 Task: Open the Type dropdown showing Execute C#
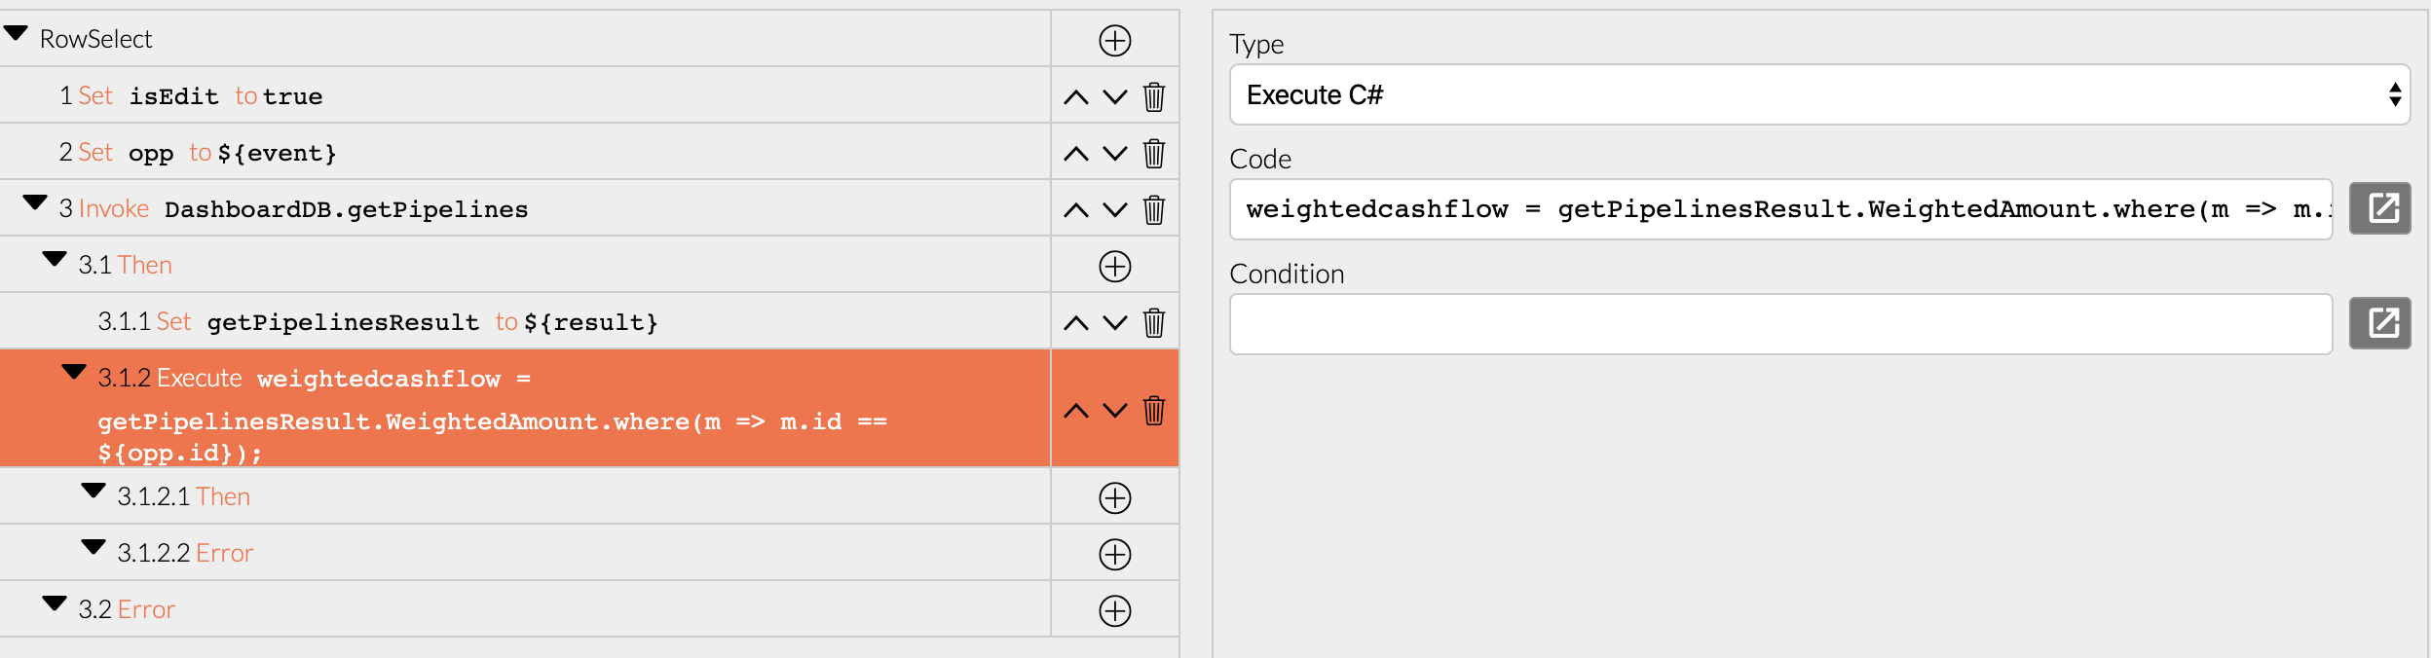[1819, 94]
